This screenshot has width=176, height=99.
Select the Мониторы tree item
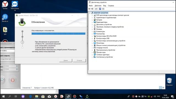(x=100, y=43)
